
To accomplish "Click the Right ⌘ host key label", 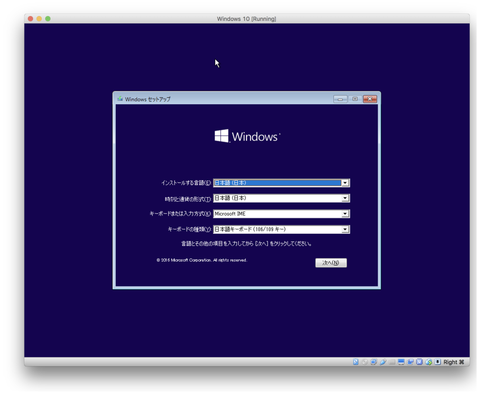I will [453, 362].
